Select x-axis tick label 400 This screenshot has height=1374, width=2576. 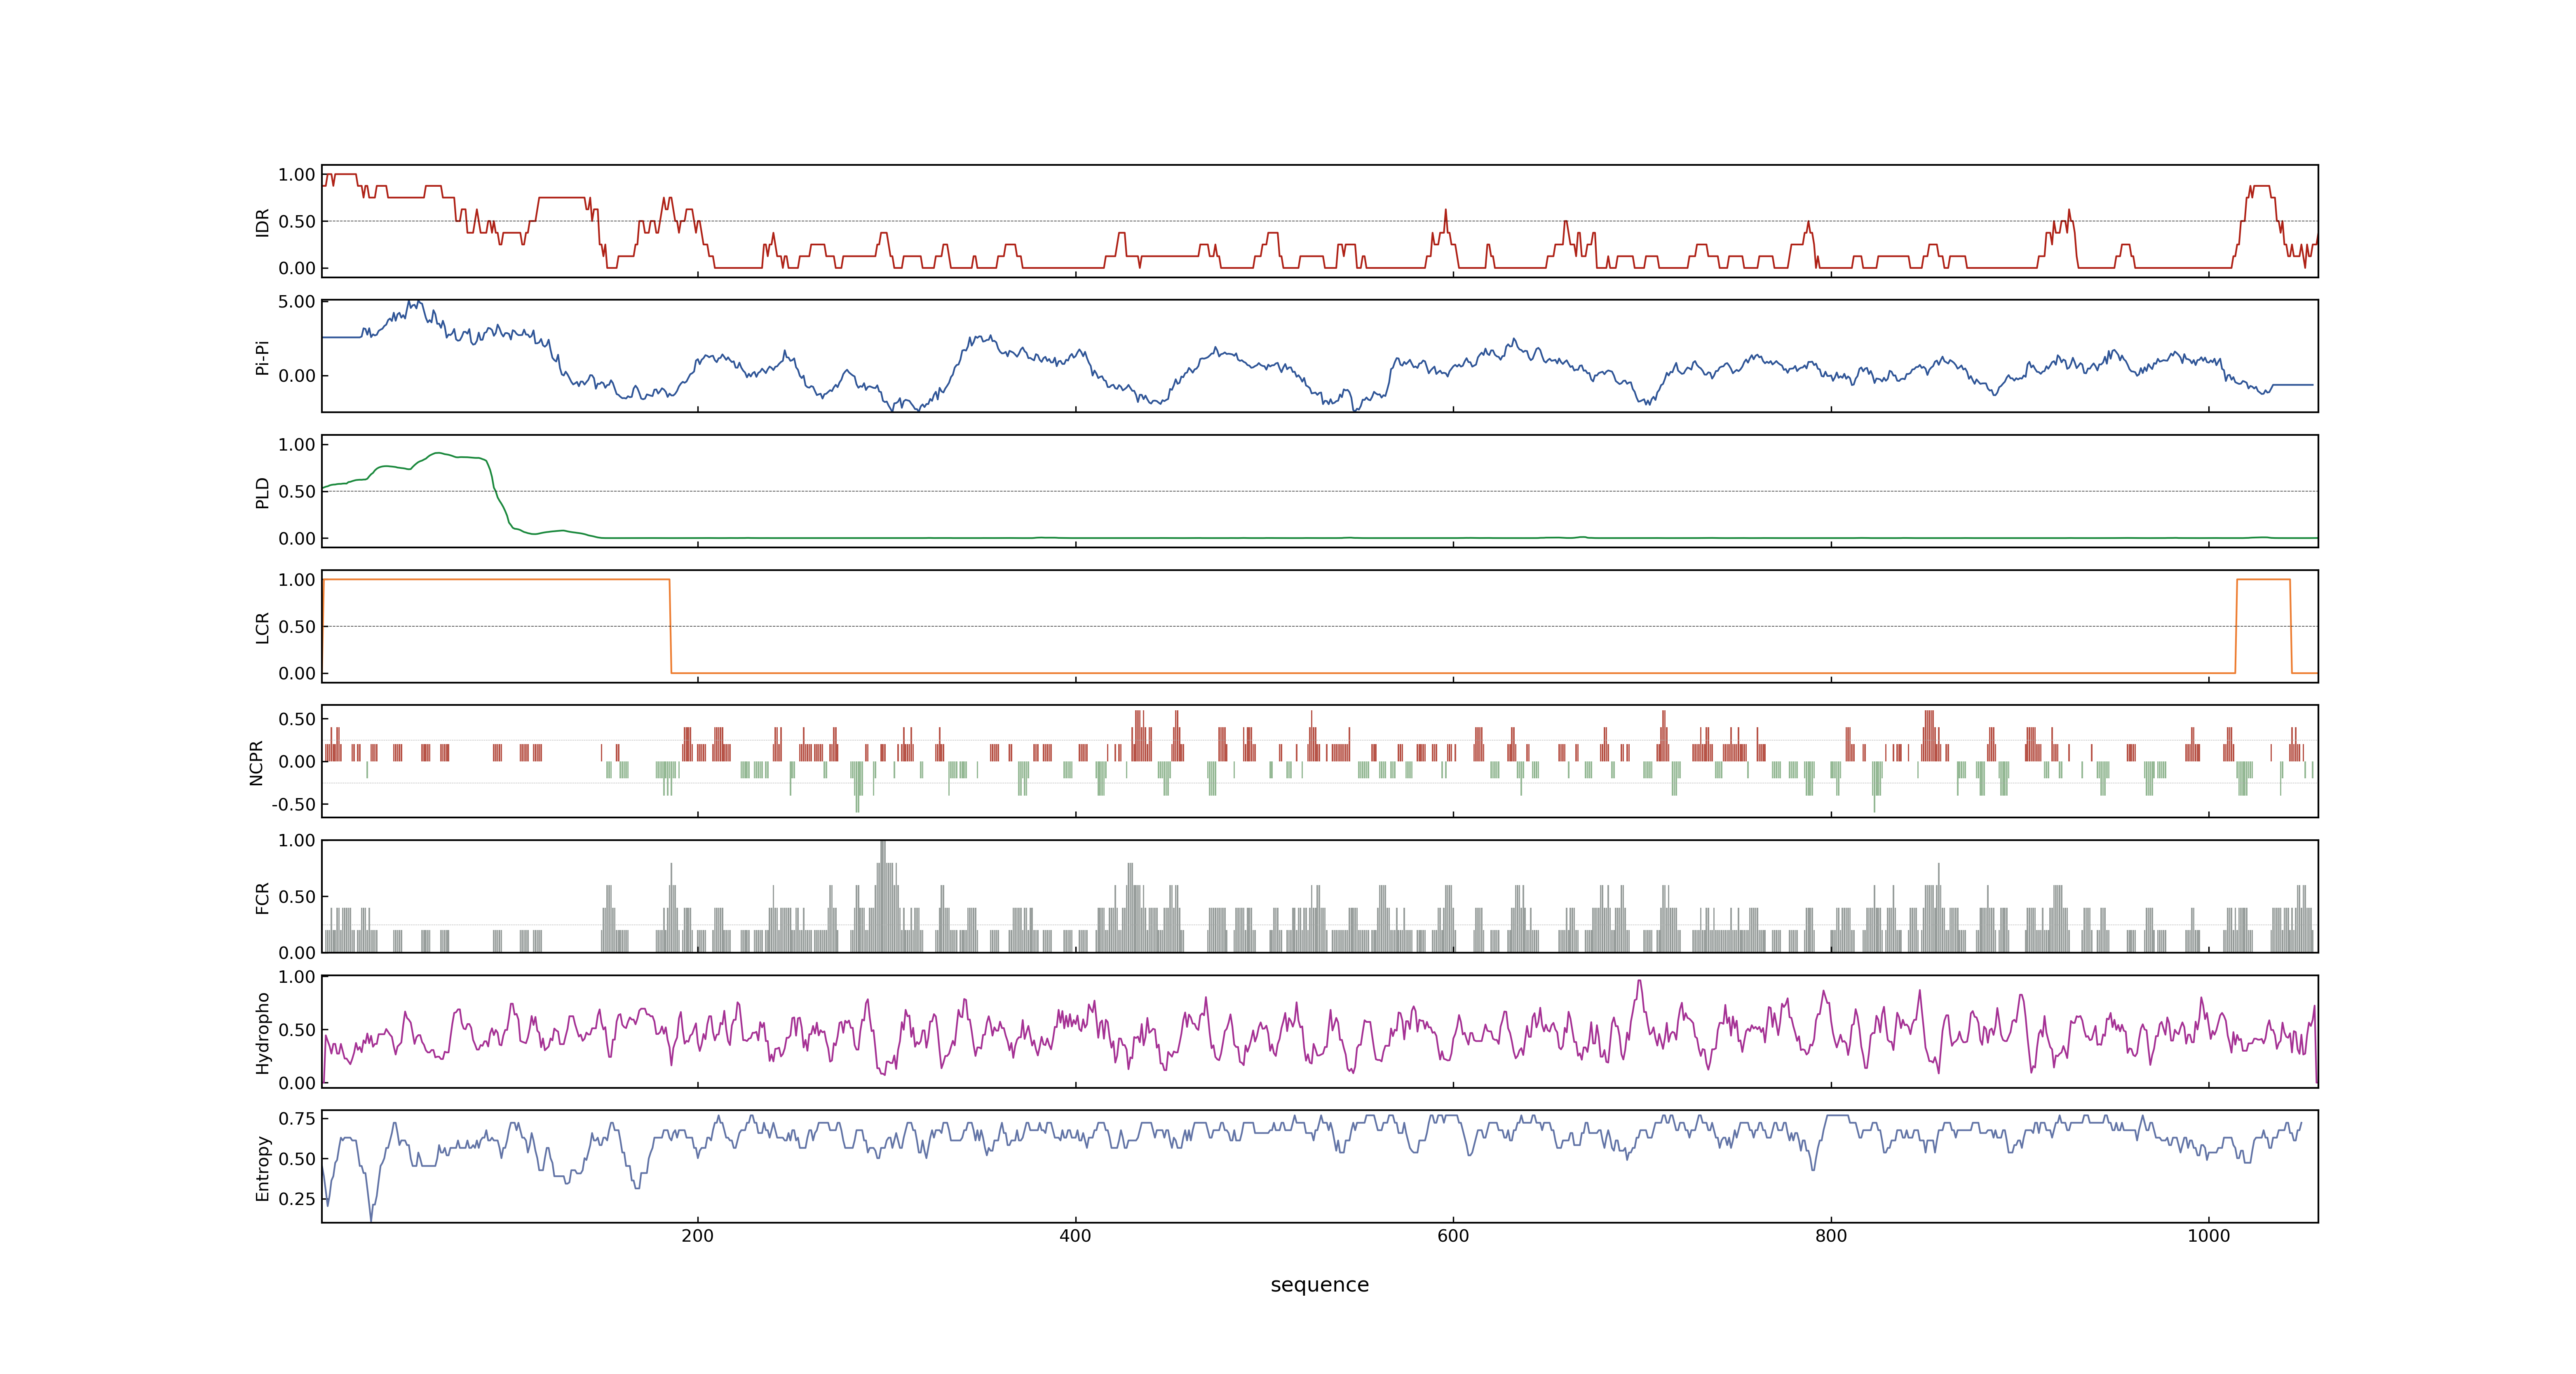pyautogui.click(x=1075, y=1236)
